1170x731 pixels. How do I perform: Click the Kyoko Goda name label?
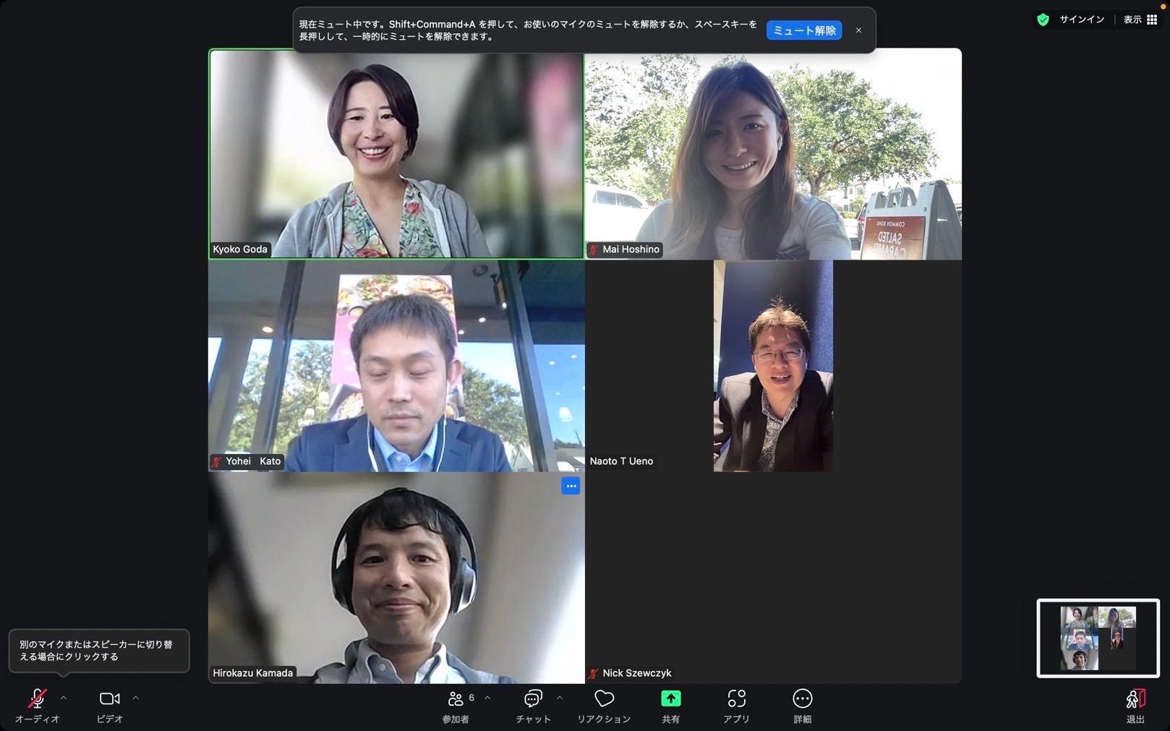240,249
